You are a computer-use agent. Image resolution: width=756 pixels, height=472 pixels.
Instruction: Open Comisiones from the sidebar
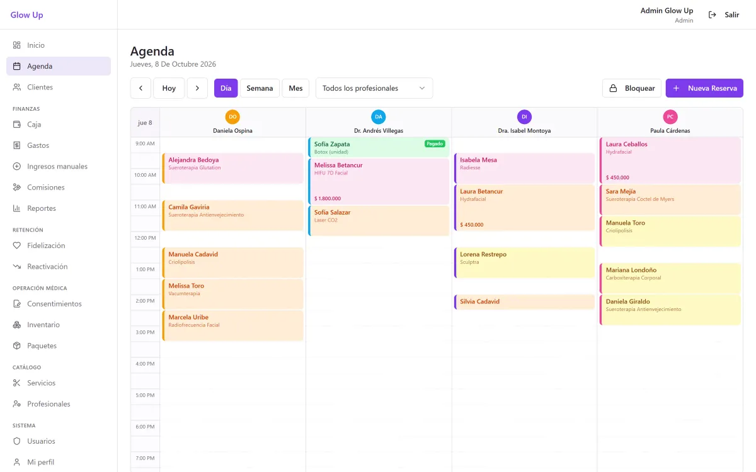pos(59,188)
